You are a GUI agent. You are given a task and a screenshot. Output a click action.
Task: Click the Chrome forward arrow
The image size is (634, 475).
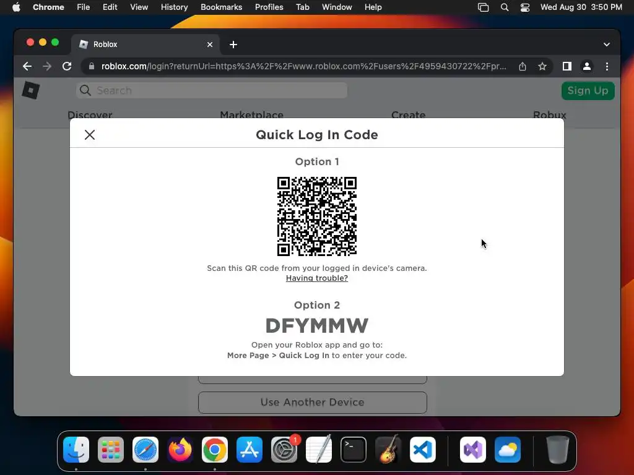[47, 66]
